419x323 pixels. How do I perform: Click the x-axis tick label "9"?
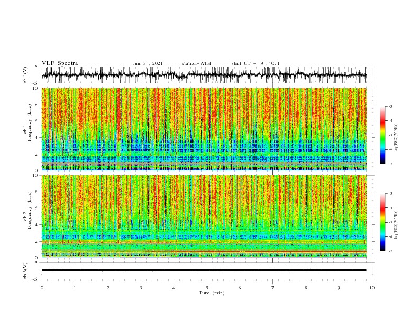pos(339,288)
